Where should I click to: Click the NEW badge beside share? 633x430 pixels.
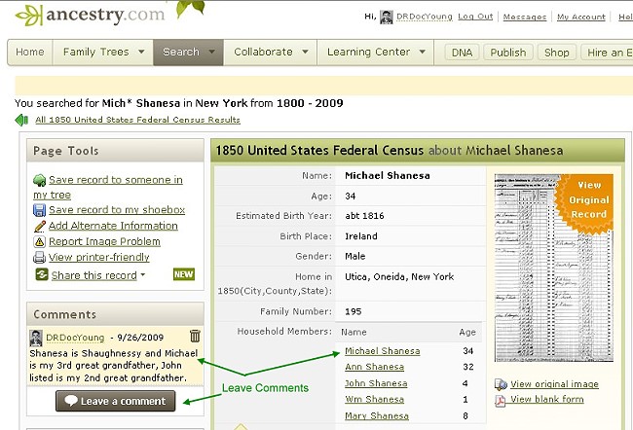click(x=184, y=274)
